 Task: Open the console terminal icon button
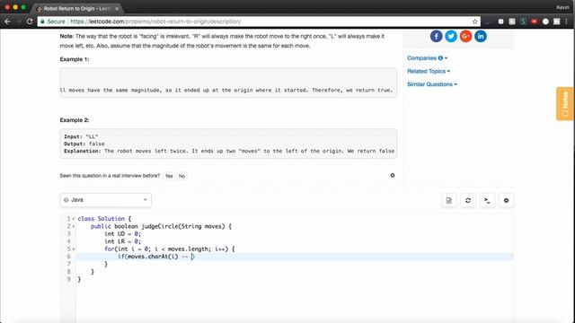tap(487, 200)
